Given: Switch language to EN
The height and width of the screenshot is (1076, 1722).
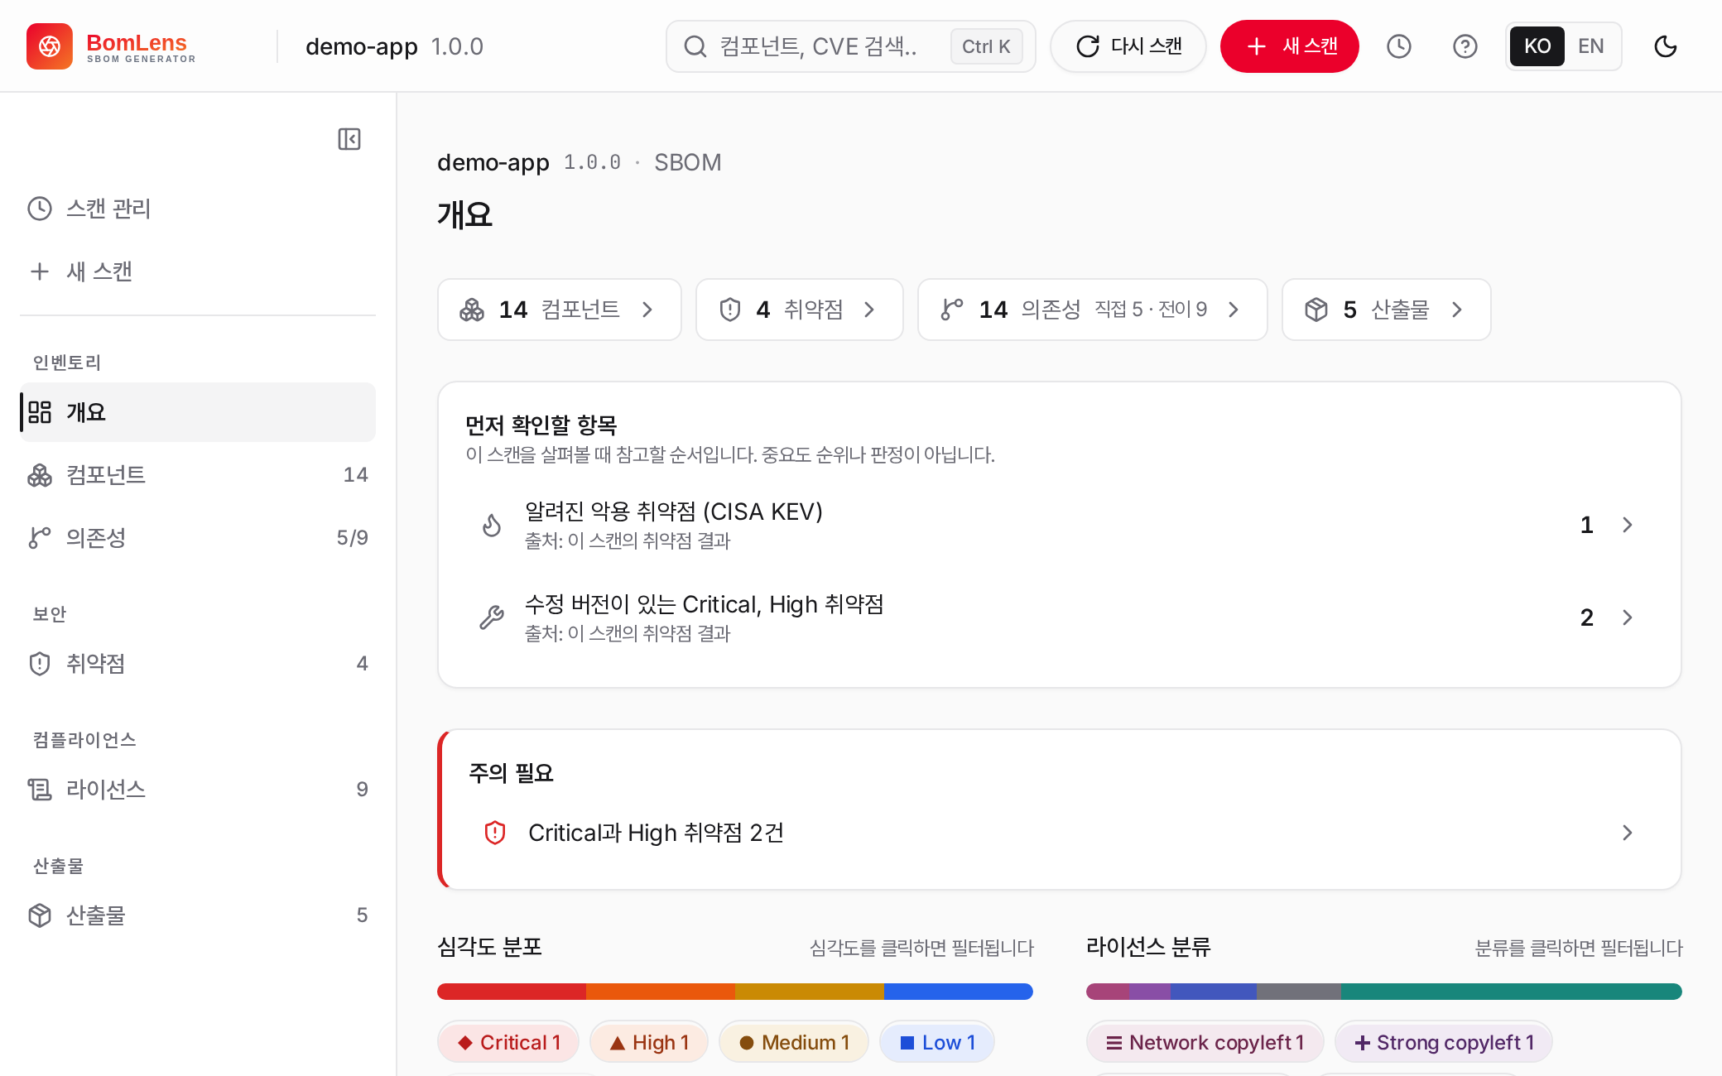Looking at the screenshot, I should coord(1591,46).
